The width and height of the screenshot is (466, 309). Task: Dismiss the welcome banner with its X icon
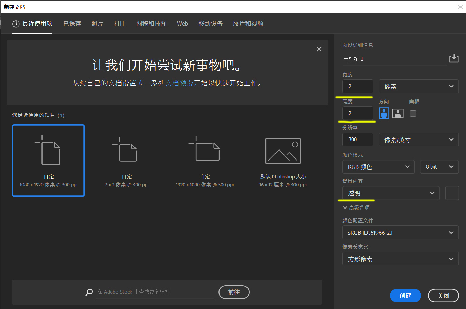pos(319,49)
